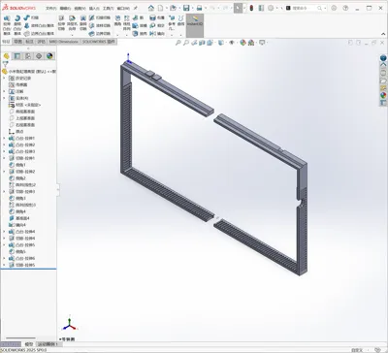Open the Print icon in the toolbar
The height and width of the screenshot is (353, 388).
(x=200, y=8)
